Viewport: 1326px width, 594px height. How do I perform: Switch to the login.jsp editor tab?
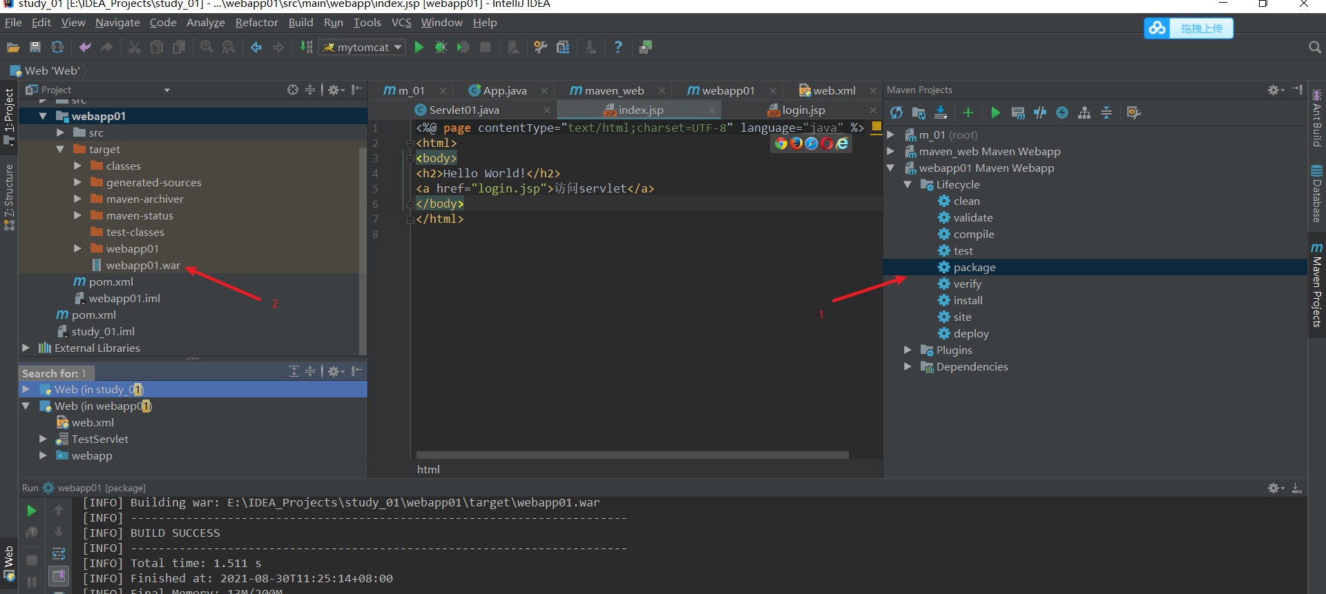pos(803,110)
